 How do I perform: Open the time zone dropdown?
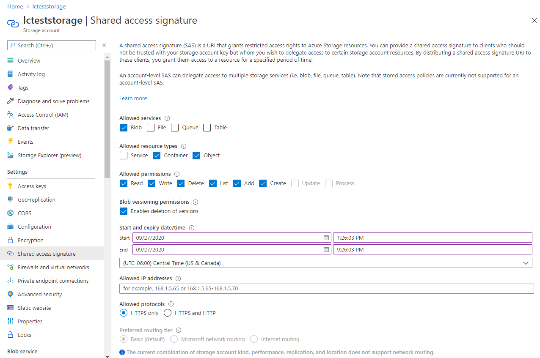point(325,263)
